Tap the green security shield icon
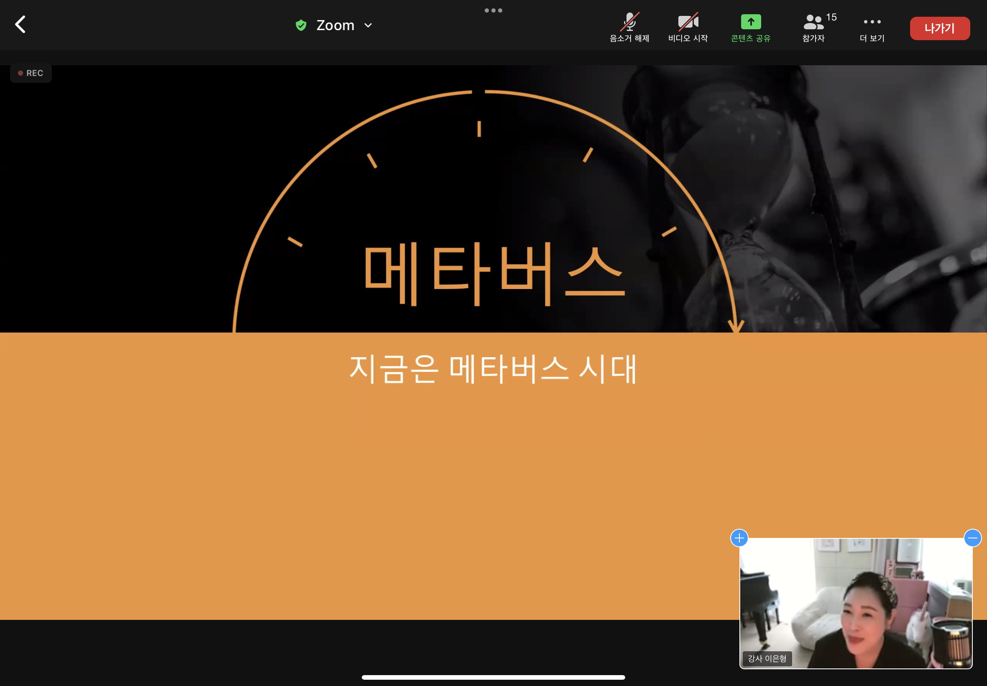 pos(301,26)
